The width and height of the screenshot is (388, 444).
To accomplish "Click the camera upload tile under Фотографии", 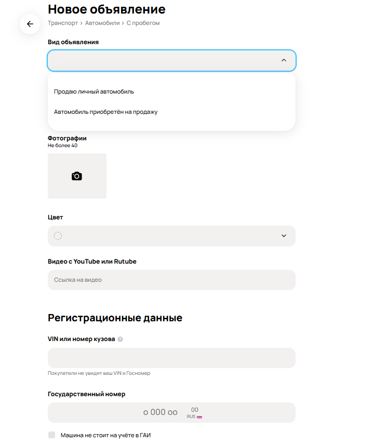I will [77, 176].
